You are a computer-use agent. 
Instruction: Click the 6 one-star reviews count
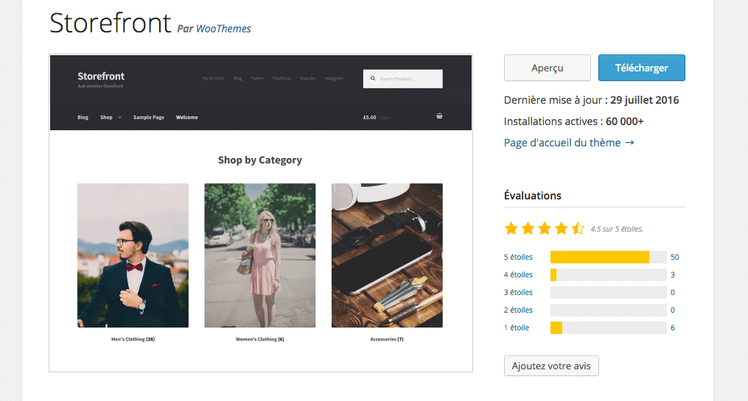pyautogui.click(x=673, y=327)
